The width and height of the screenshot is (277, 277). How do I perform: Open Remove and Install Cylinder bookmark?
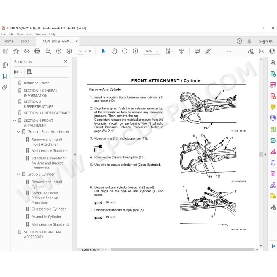47,184
